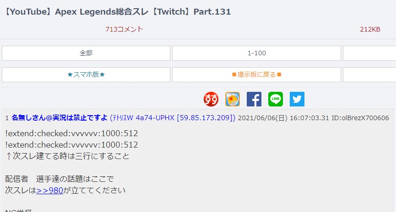Open the 全部 view button
This screenshot has width=396, height=212.
(86, 53)
